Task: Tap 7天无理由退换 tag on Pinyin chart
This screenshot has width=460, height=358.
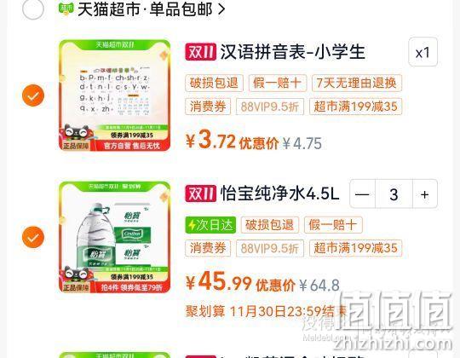Action: tap(356, 83)
